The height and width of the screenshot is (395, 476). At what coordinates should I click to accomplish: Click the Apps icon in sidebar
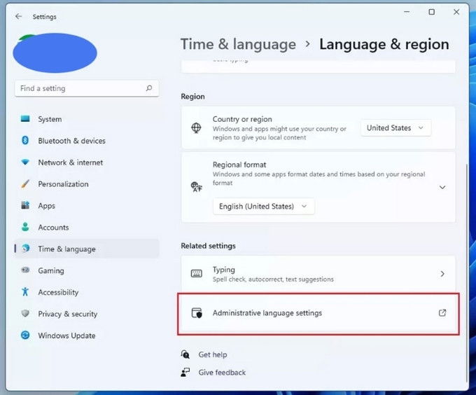click(25, 205)
